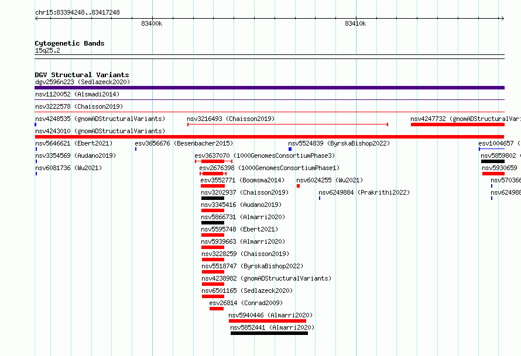Screen dimensions: 521x356
Task: Click nsv3202937 (Chaisson2019) label
Action: tap(245, 192)
